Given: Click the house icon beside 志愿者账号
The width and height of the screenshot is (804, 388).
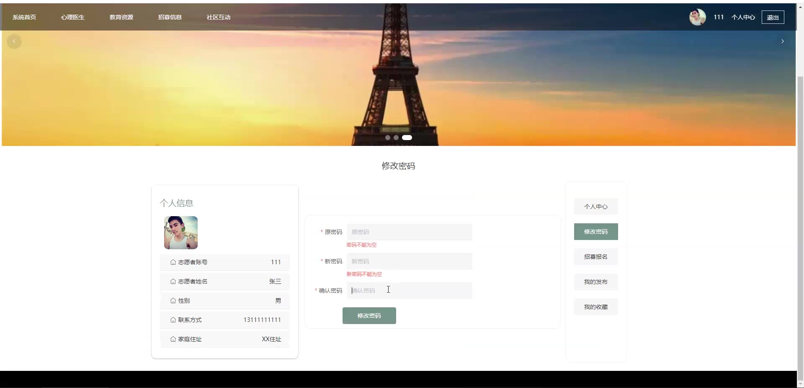Looking at the screenshot, I should pyautogui.click(x=173, y=262).
